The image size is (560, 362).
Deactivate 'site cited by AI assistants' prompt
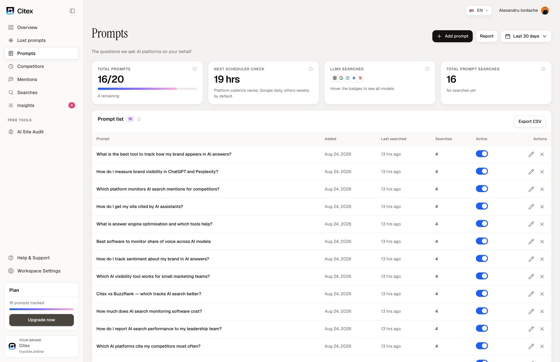pyautogui.click(x=482, y=206)
